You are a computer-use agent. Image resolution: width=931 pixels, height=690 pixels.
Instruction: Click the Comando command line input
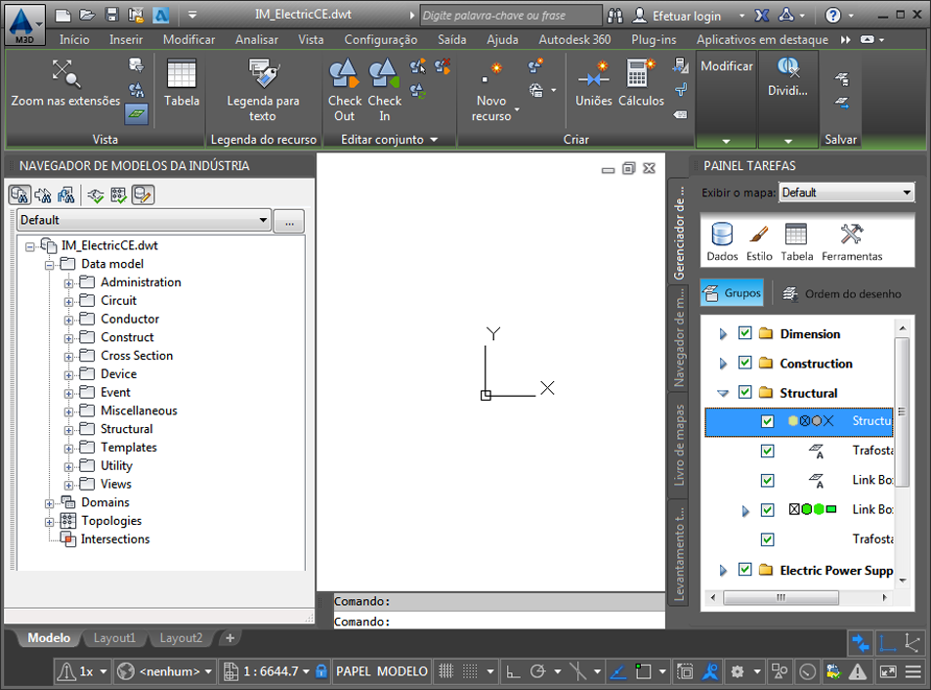tap(499, 622)
